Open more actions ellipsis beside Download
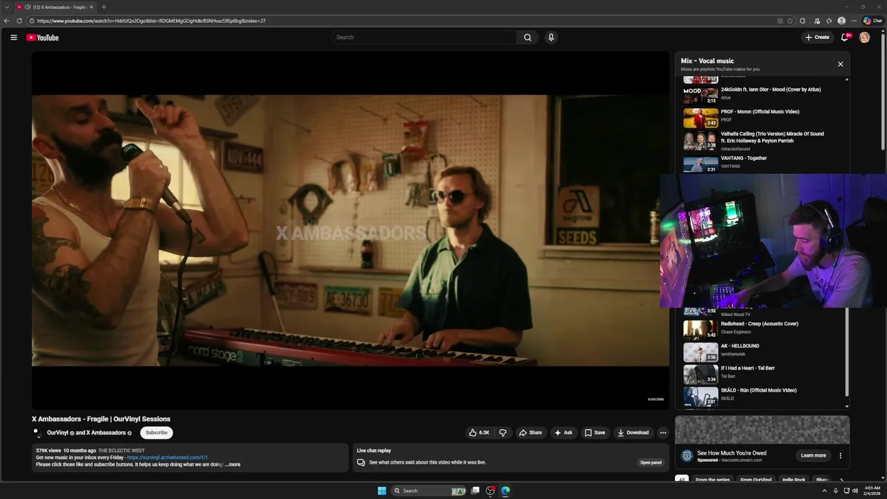The width and height of the screenshot is (887, 499). point(662,432)
